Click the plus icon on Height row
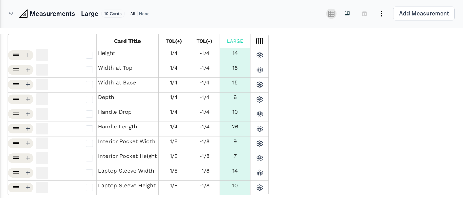 [28, 55]
